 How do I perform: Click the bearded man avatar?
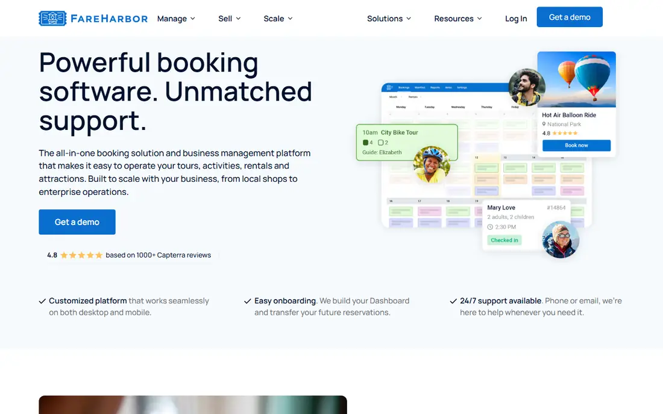point(526,87)
